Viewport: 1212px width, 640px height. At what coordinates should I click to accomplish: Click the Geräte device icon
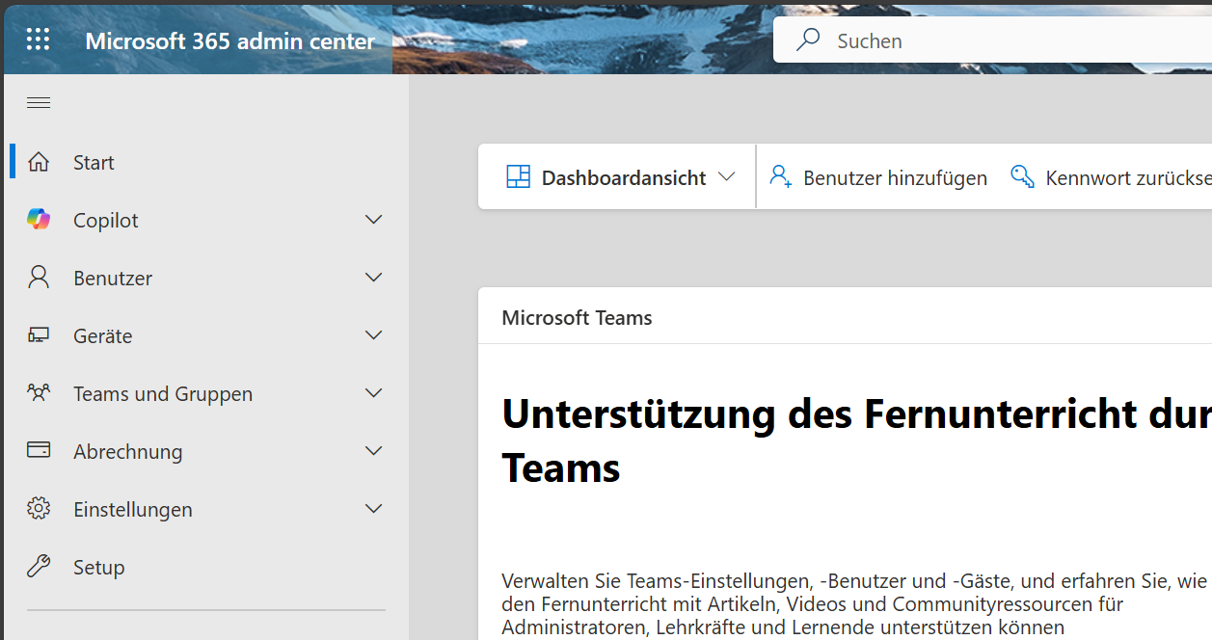pos(39,335)
